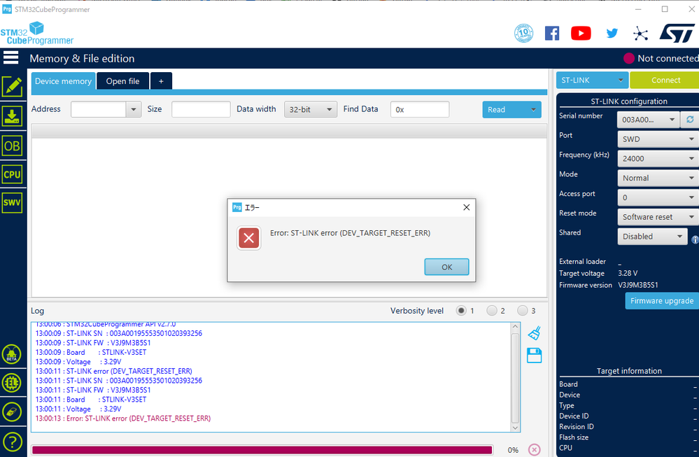Select verbosity level 1
699x457 pixels.
point(461,310)
